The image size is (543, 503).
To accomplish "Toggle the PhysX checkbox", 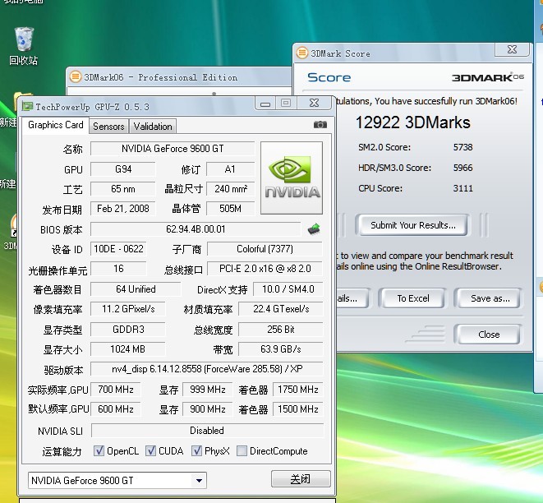I will 196,450.
